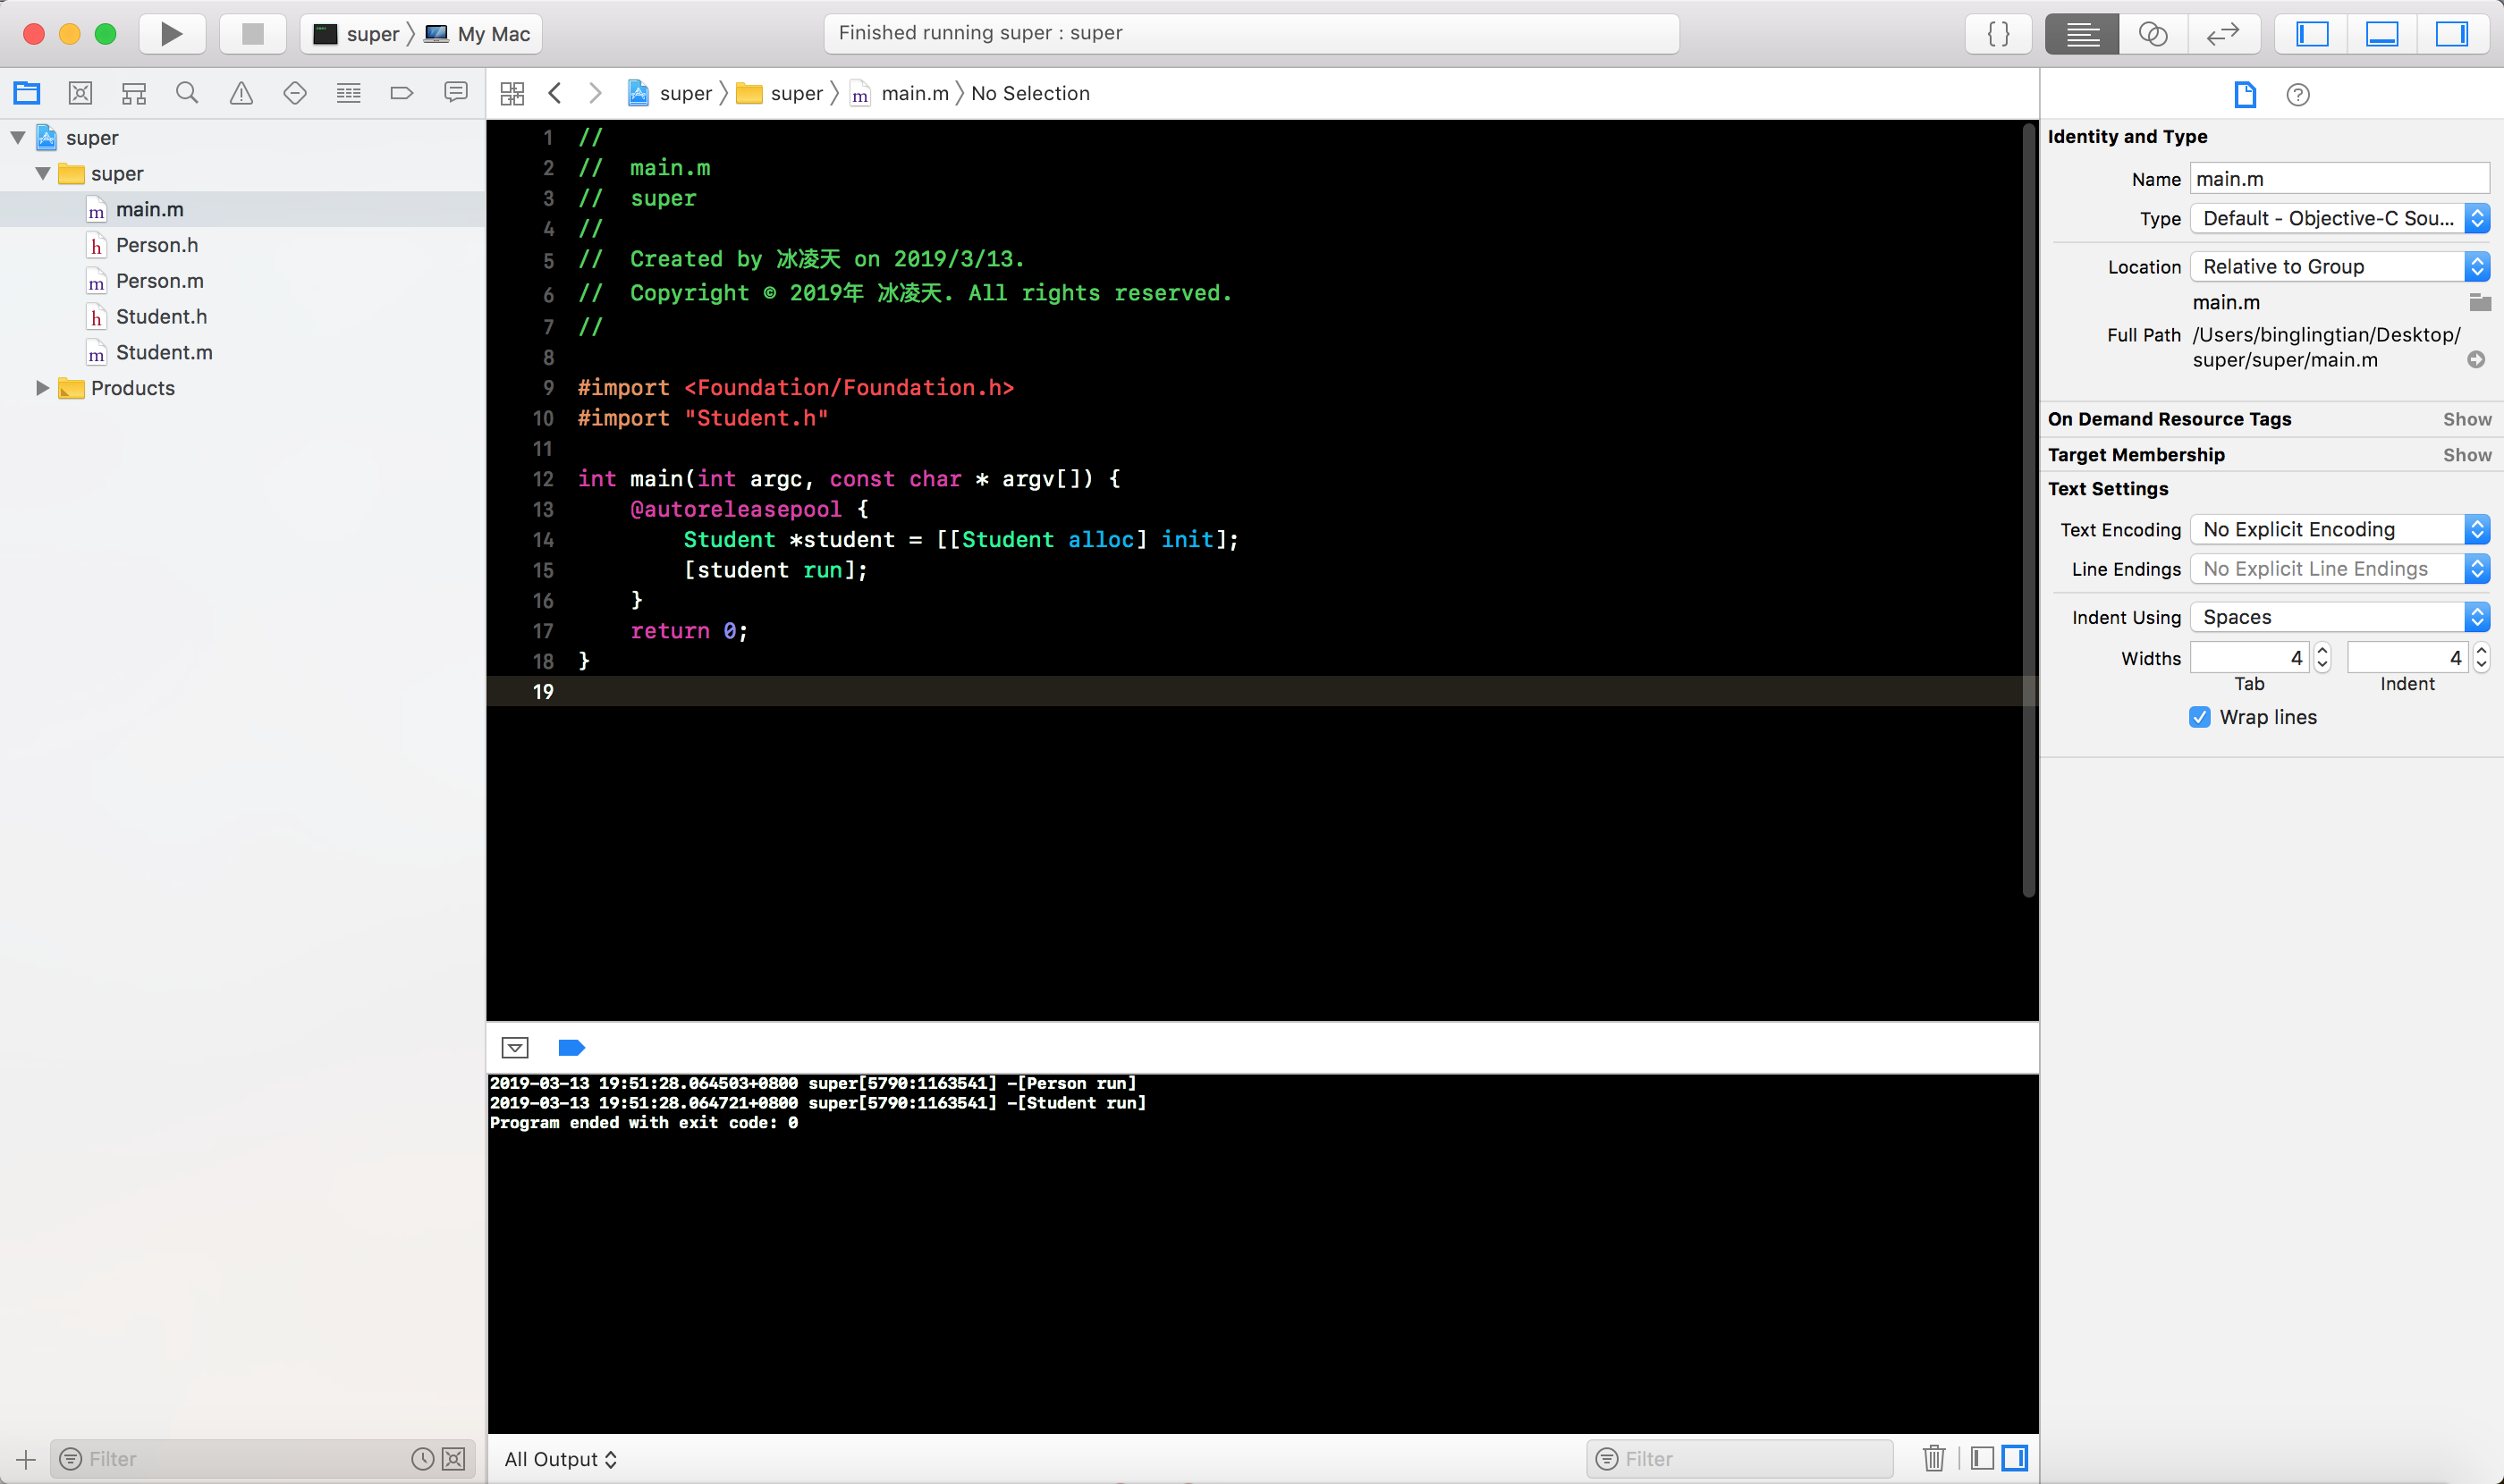Click the trash icon to clear console
The width and height of the screenshot is (2504, 1484).
point(1933,1458)
